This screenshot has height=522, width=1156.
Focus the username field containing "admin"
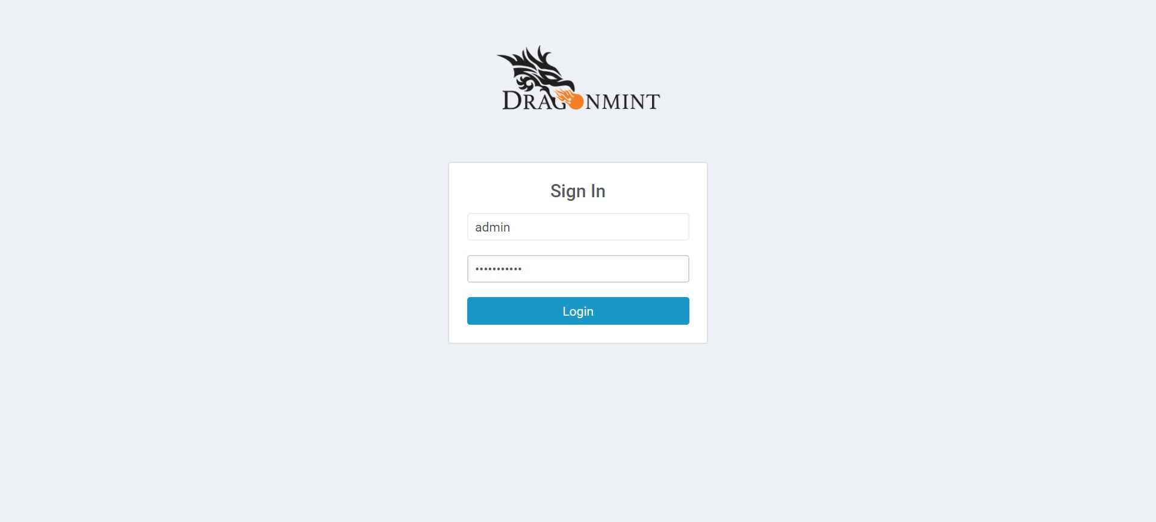click(x=578, y=227)
